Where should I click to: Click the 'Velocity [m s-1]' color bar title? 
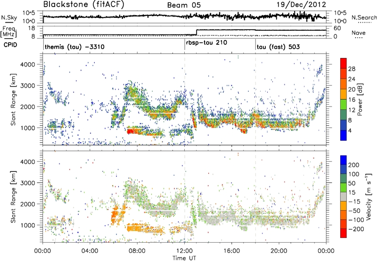click(369, 196)
